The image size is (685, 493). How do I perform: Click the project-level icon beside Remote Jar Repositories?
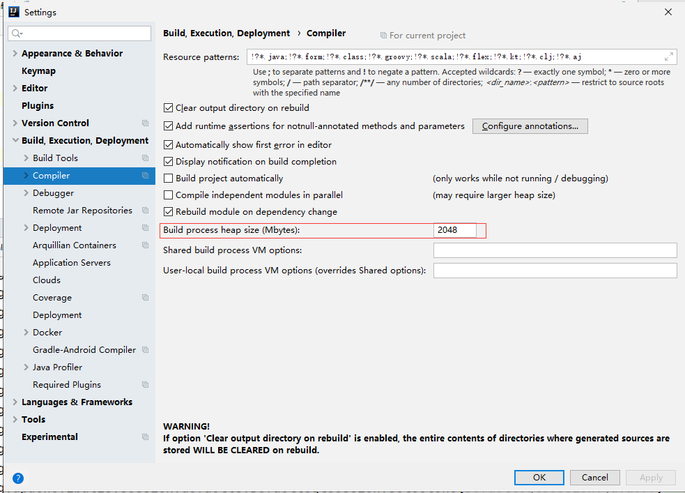click(x=145, y=211)
